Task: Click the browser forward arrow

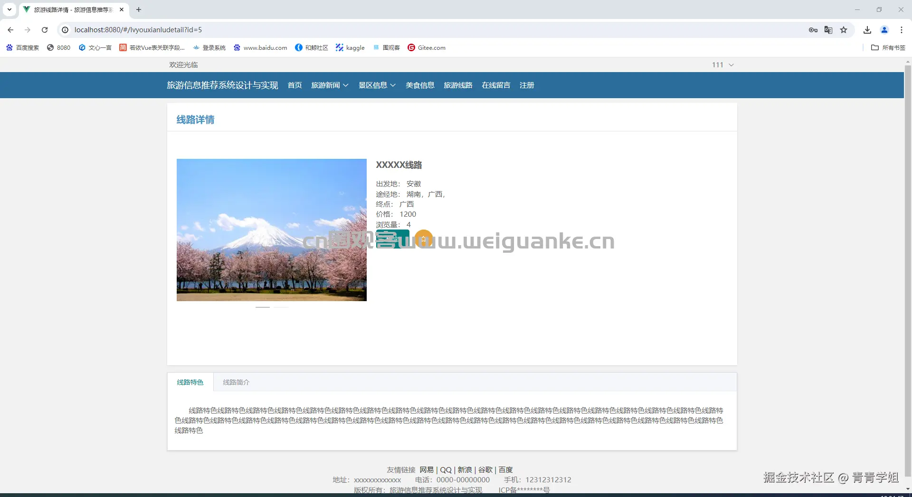Action: click(x=28, y=30)
